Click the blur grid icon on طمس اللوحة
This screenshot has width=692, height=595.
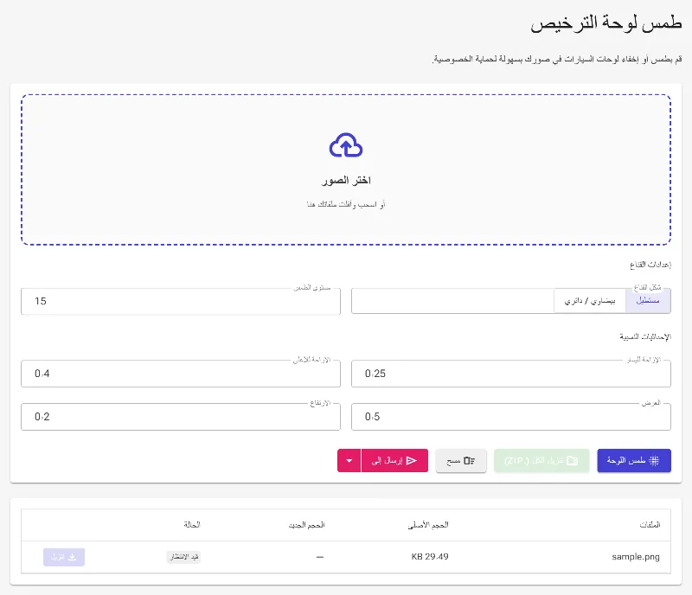pyautogui.click(x=654, y=460)
